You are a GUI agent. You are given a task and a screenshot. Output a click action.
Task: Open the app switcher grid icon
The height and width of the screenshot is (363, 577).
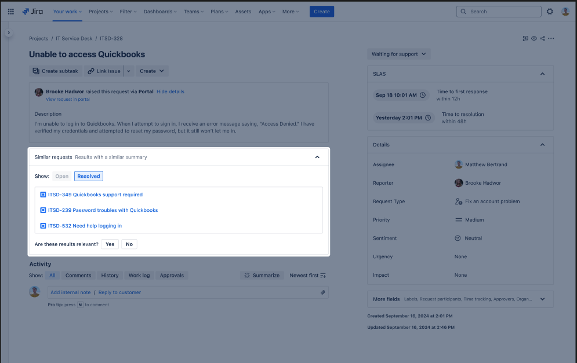pyautogui.click(x=11, y=12)
